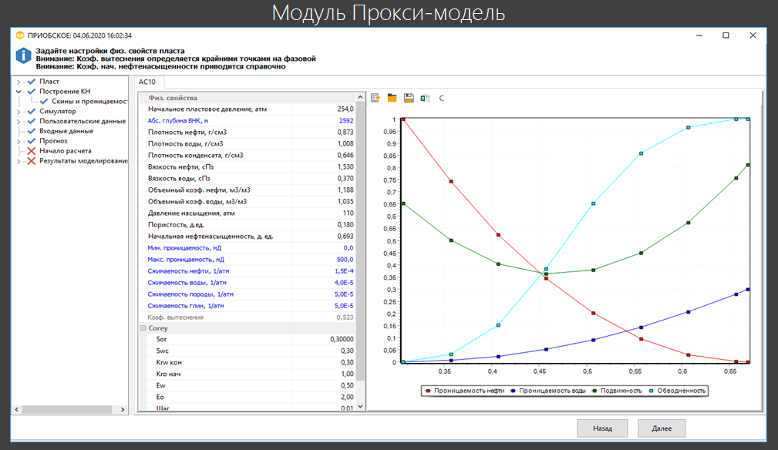The image size is (778, 450).
Task: Edit Kro нач value 1,00
Action: 324,374
